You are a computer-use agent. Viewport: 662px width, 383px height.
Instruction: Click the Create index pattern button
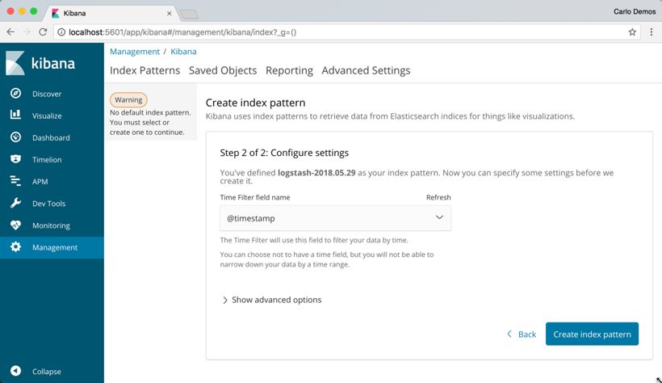592,334
